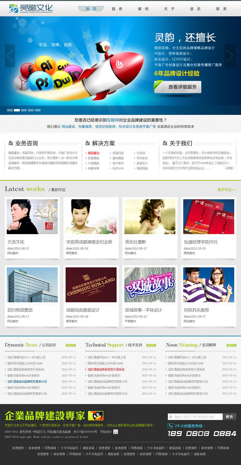241x465 pixels.
Task: Select the first banner indicator dot
Action: (x=10, y=110)
